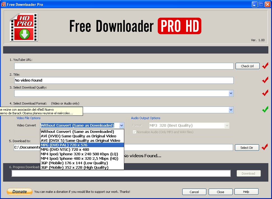Focus the YouTube URL input field
This screenshot has height=199, width=272.
[124, 66]
